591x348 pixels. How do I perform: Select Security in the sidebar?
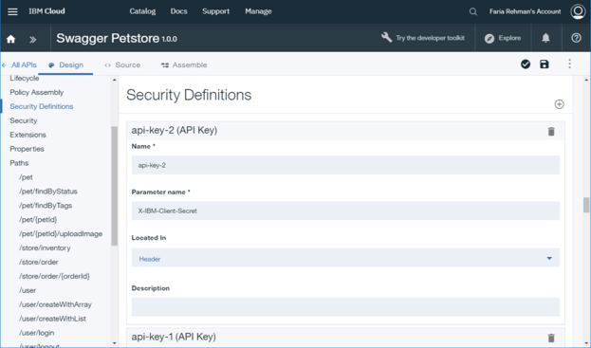[24, 120]
